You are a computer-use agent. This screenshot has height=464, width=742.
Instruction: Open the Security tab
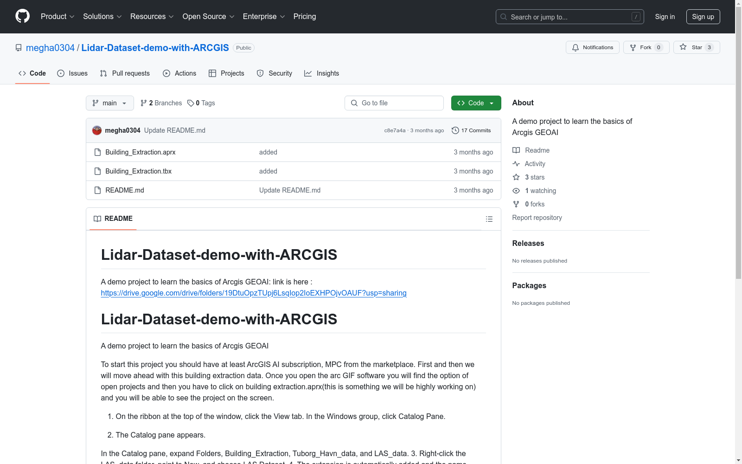tap(275, 73)
